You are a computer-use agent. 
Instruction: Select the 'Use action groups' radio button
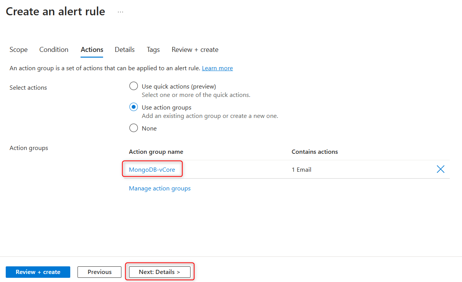coord(133,107)
